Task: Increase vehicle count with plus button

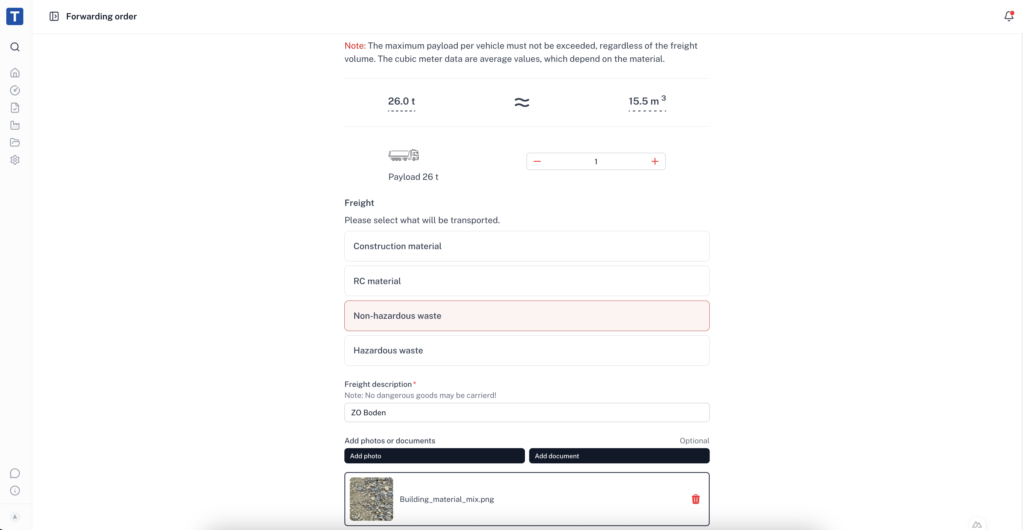Action: point(655,161)
